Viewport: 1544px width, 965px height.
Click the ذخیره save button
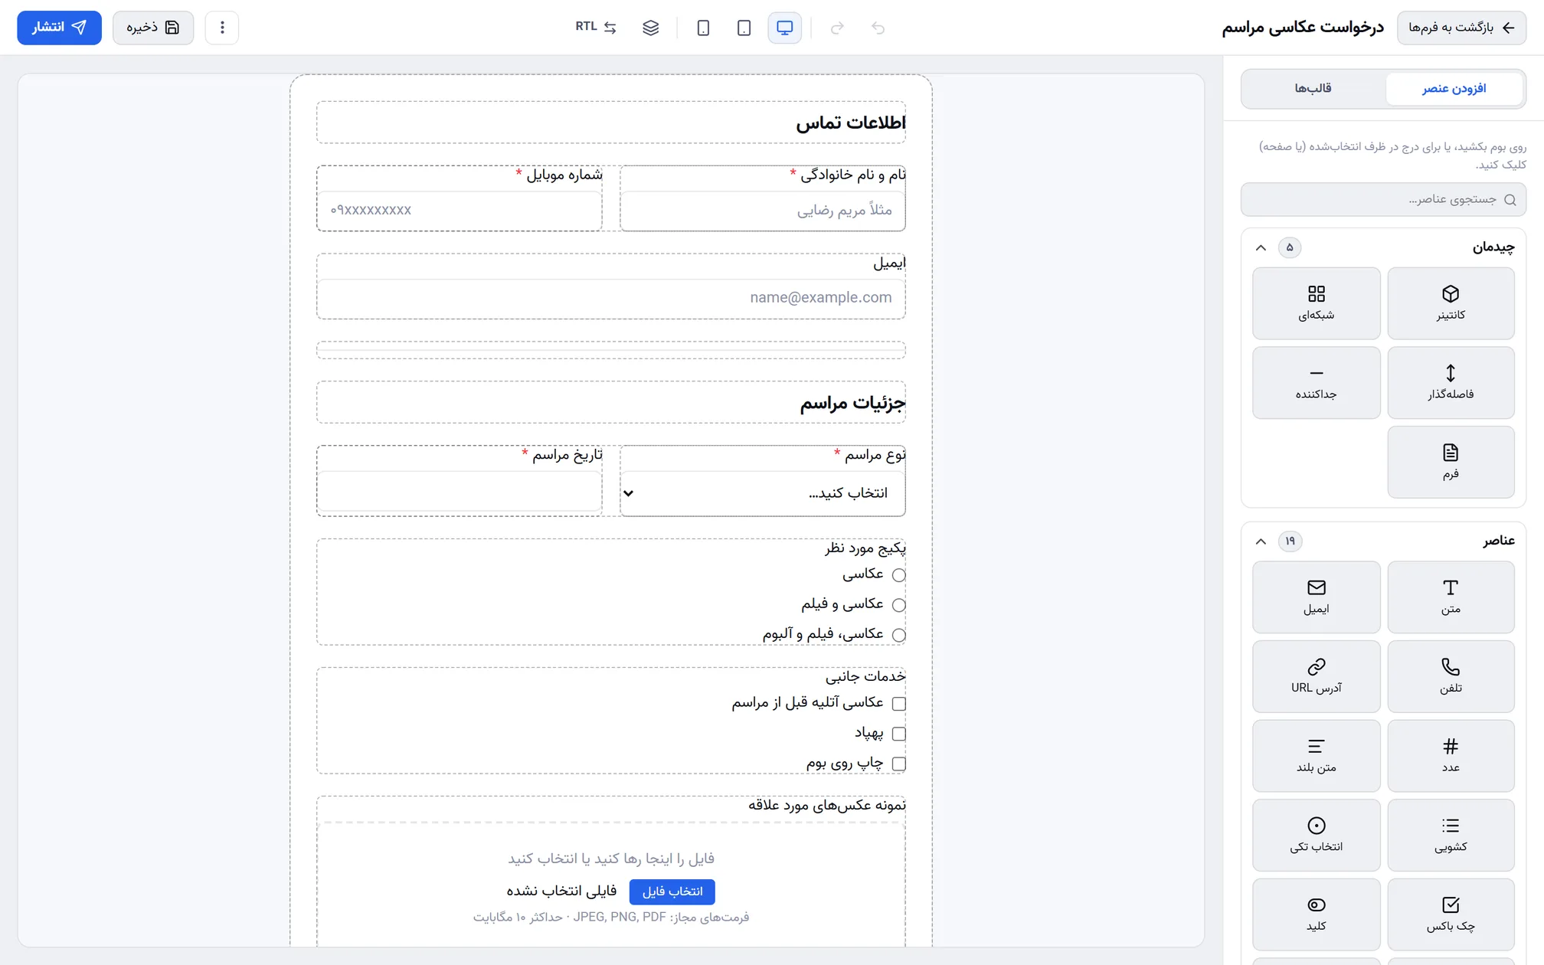[153, 28]
